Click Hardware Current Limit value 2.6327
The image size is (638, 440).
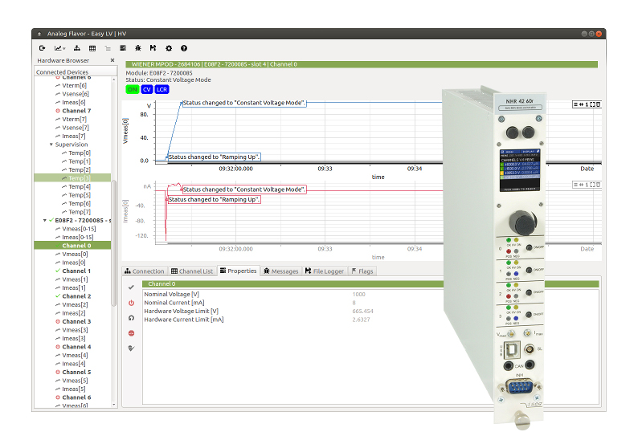362,320
